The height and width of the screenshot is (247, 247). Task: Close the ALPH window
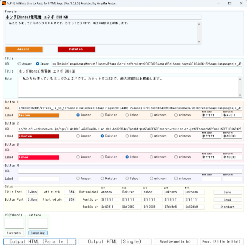tap(241, 3)
